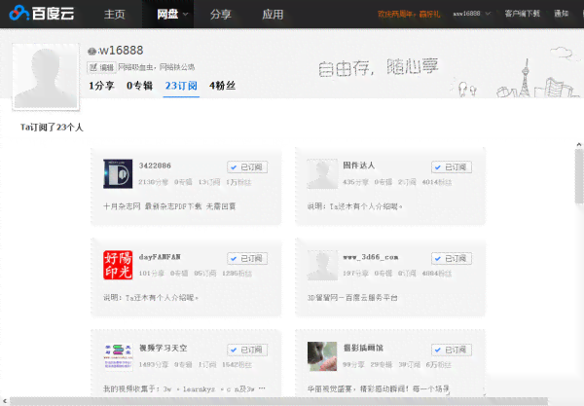Switch to the 1分享 tab
Image resolution: width=584 pixels, height=406 pixels.
pos(101,86)
